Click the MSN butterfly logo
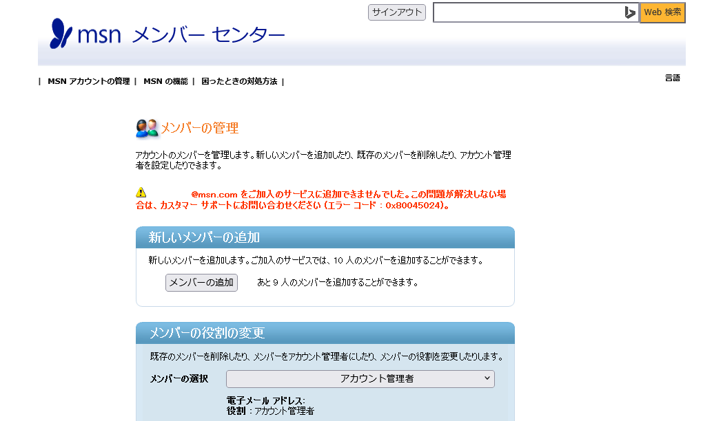 [x=61, y=34]
